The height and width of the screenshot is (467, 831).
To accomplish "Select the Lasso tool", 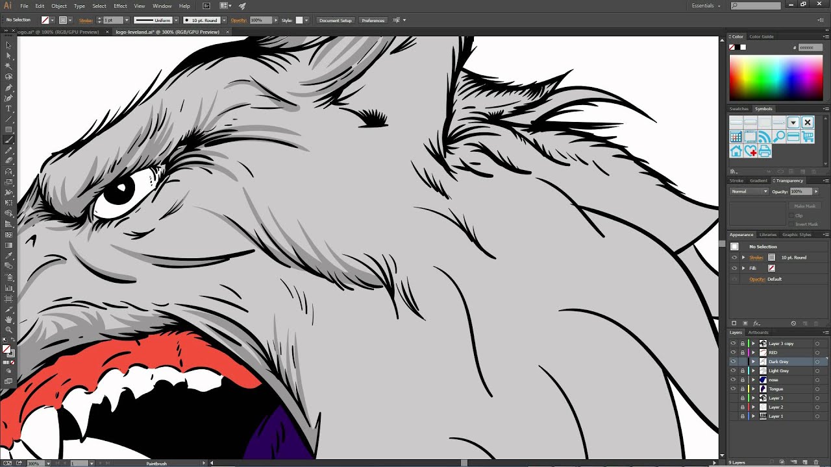I will pos(8,77).
